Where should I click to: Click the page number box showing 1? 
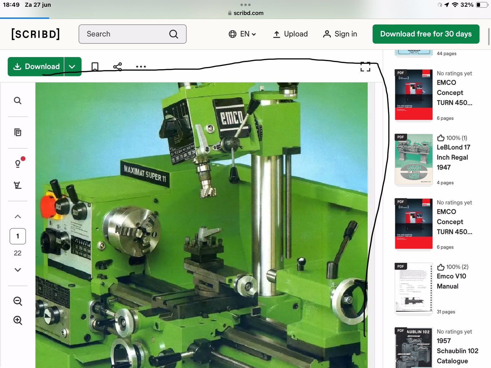pyautogui.click(x=18, y=236)
